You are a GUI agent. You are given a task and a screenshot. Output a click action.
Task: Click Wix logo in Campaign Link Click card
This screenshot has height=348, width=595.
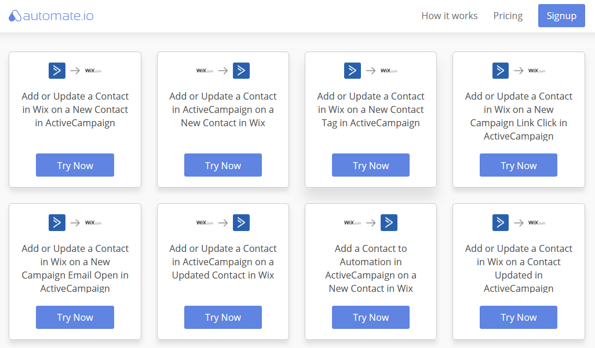[536, 71]
